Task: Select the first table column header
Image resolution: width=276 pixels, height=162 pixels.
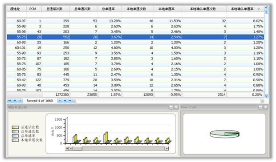Action: 16,9
